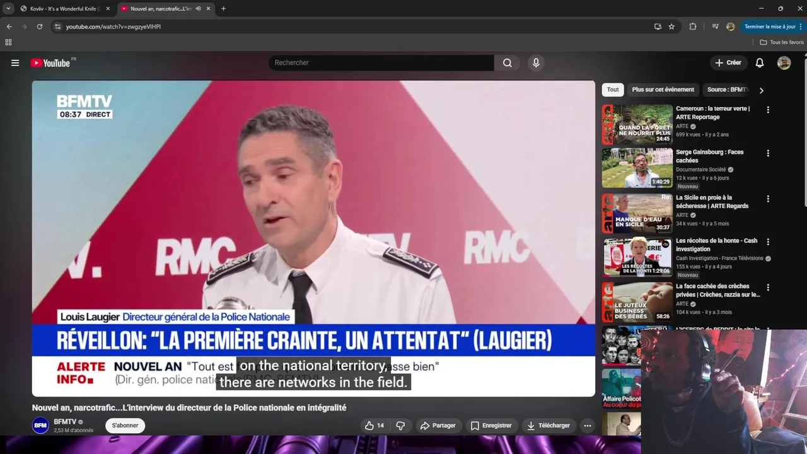The height and width of the screenshot is (454, 807).
Task: Start voice search with microphone icon
Action: pos(536,63)
